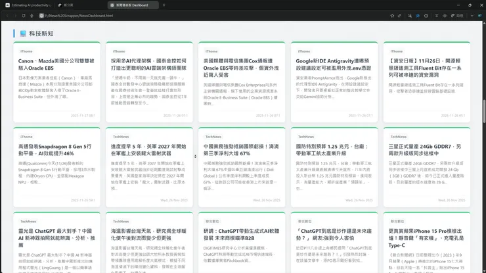The width and height of the screenshot is (486, 273).
Task: Switch to the second browser tab
Action: 81,5
